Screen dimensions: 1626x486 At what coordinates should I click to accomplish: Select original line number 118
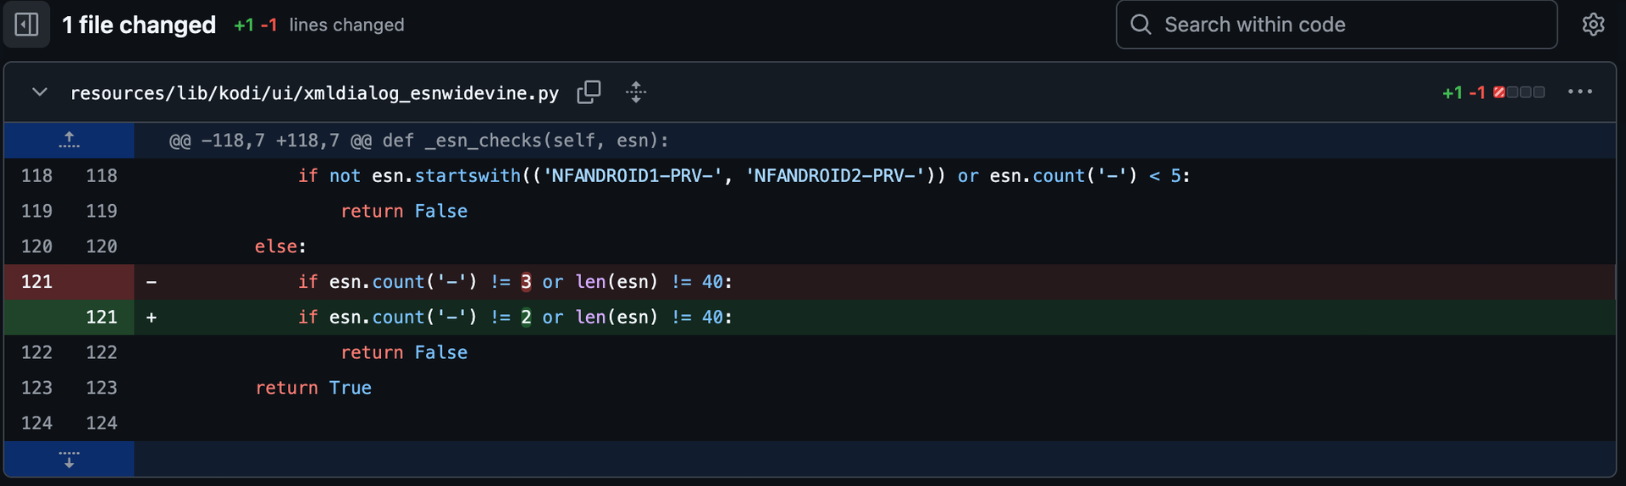(36, 176)
